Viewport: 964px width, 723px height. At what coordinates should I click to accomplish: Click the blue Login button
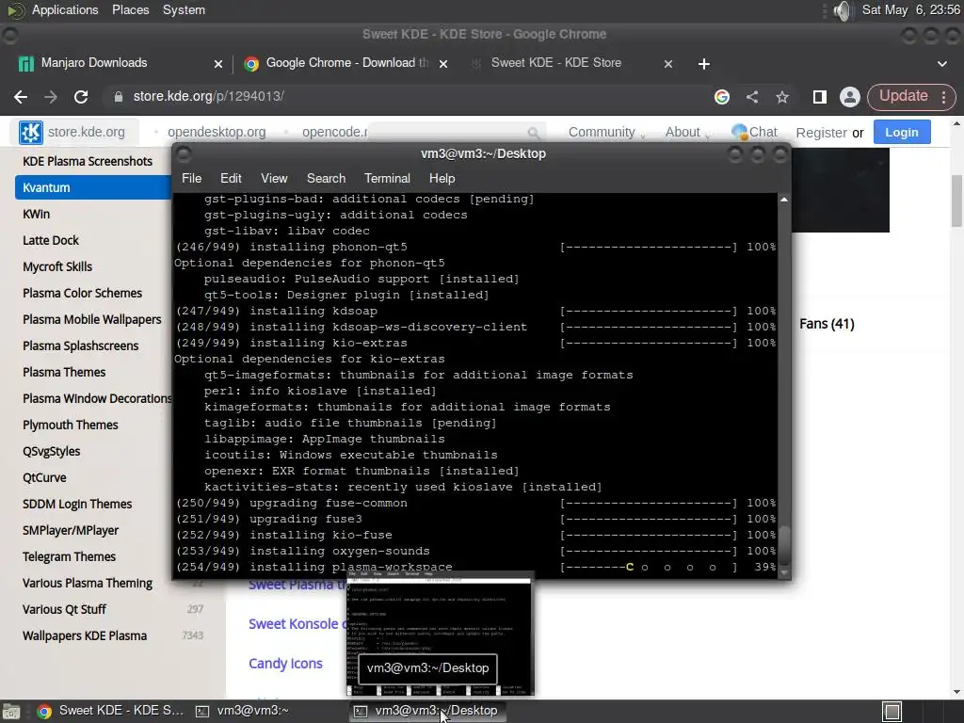pos(901,132)
